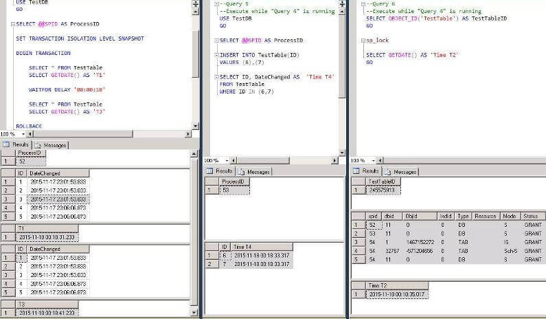546x319 pixels.
Task: Collapse SELECT @@SPID block in Query 5
Action: (216, 41)
